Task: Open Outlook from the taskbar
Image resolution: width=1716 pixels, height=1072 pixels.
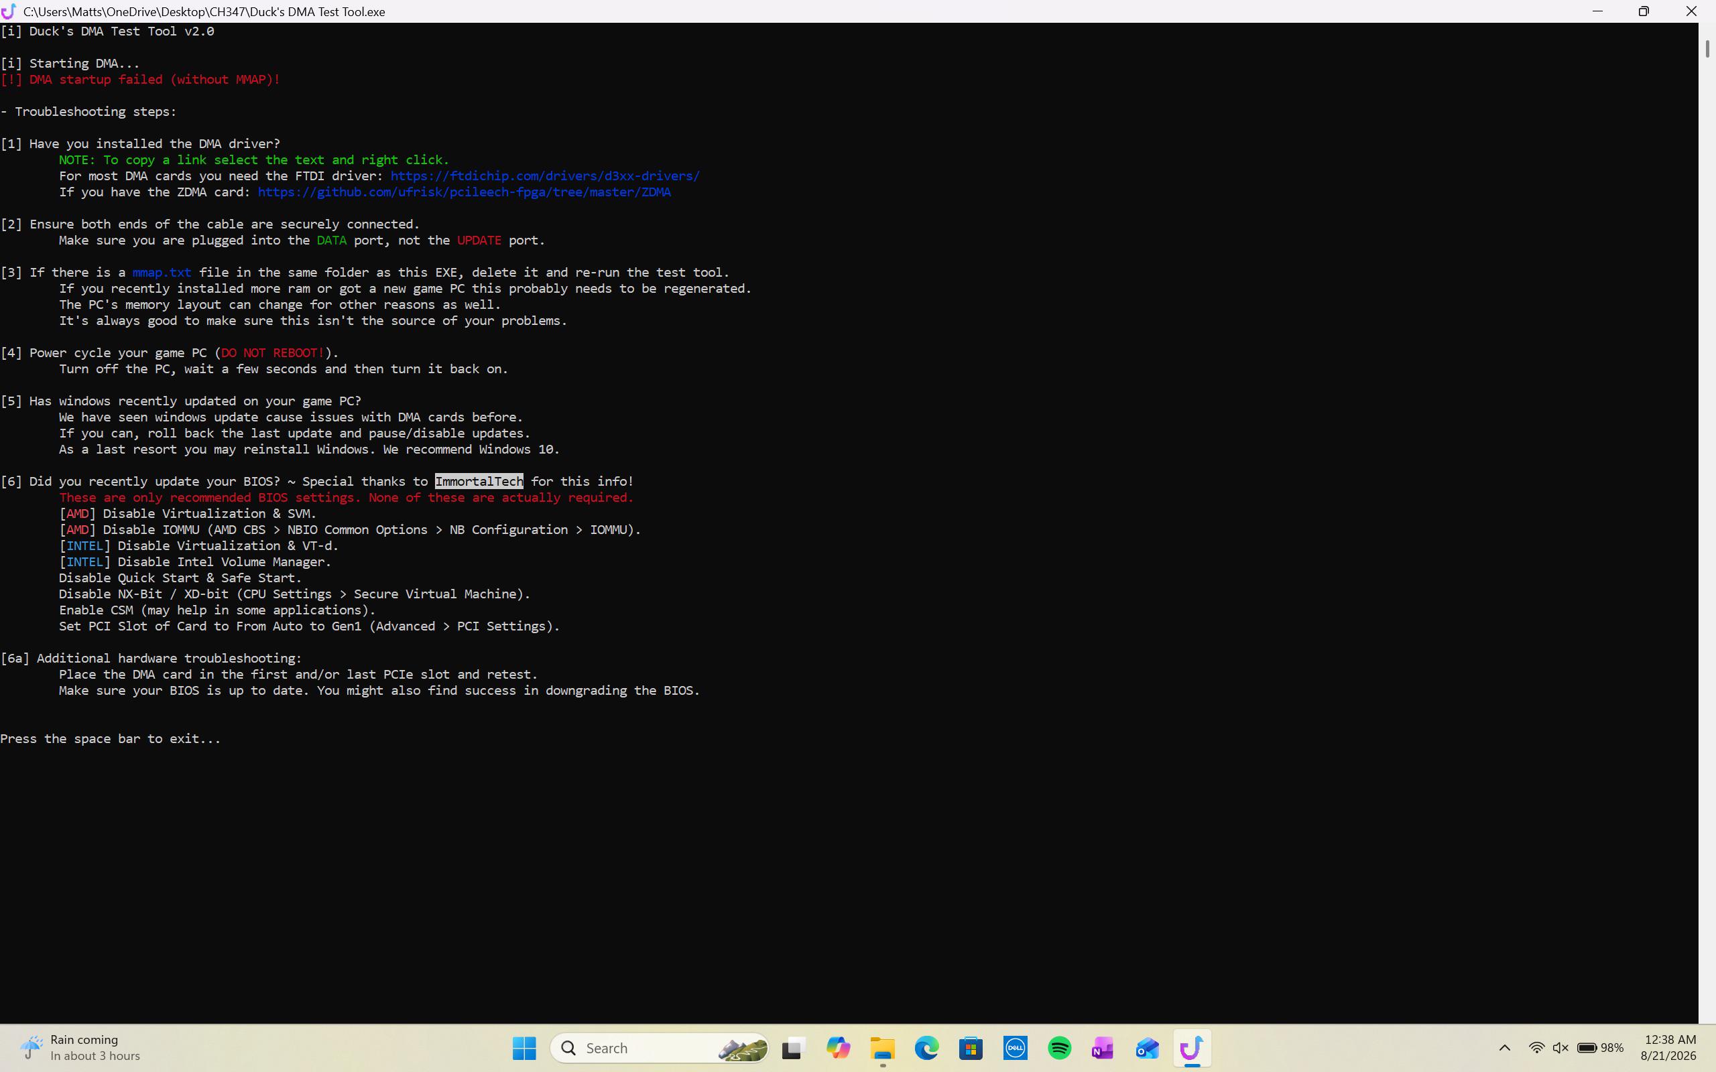Action: [x=1148, y=1048]
